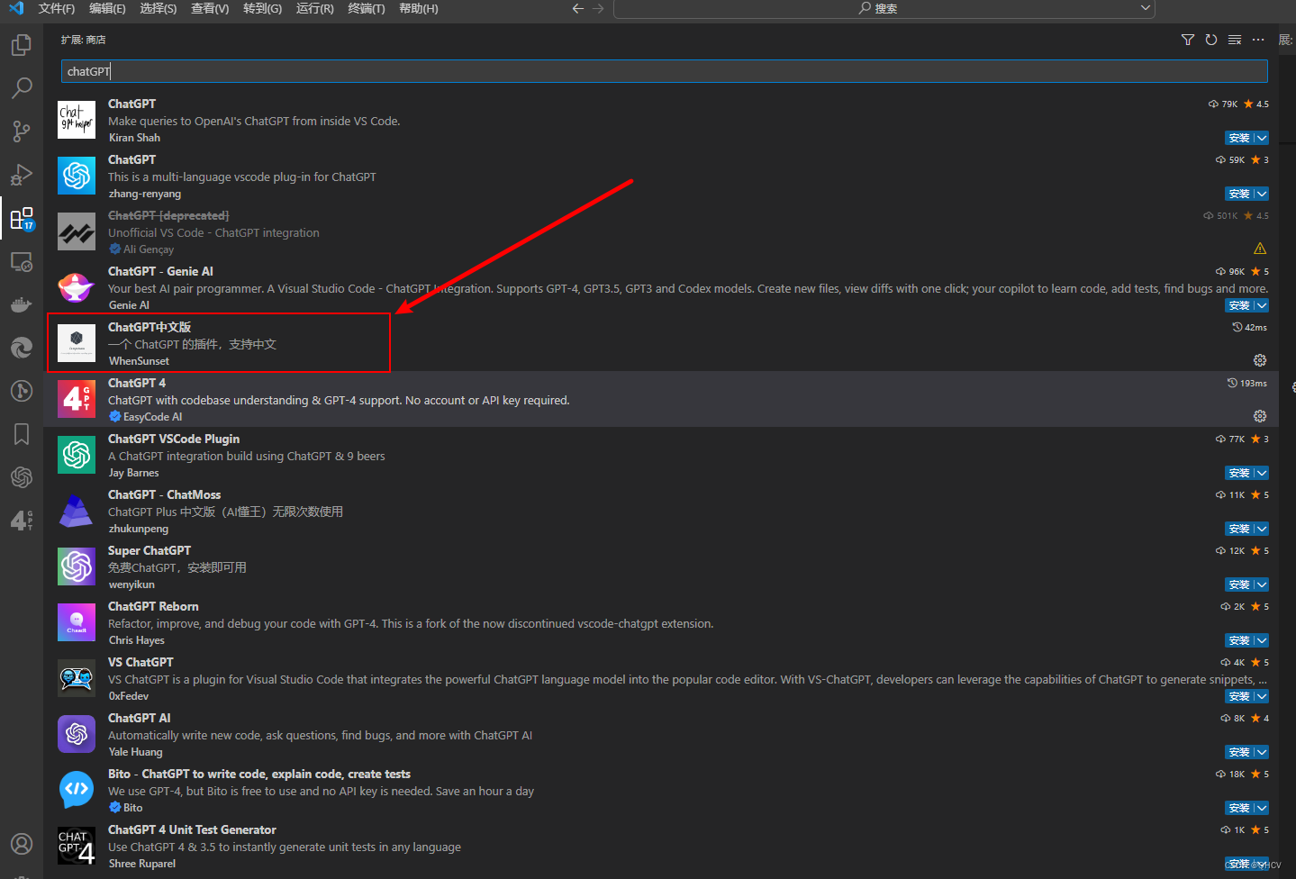Screen dimensions: 1296x879
Task: Open manage gear for ChatGPT中文版
Action: tap(1260, 360)
